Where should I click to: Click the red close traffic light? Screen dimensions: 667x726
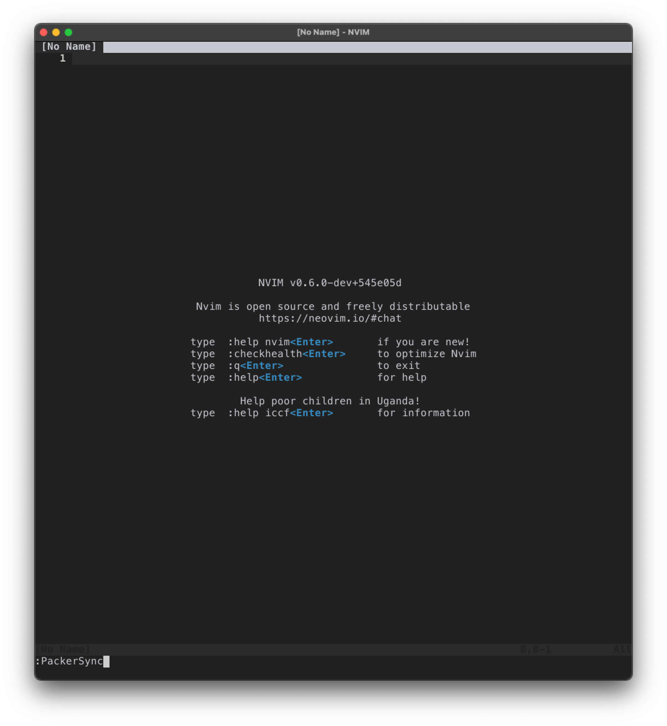click(43, 32)
